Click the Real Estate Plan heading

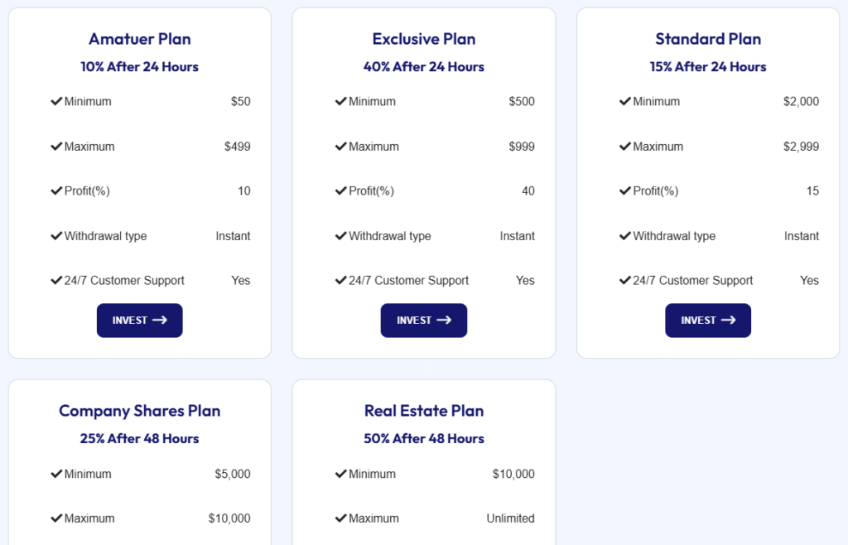424,411
